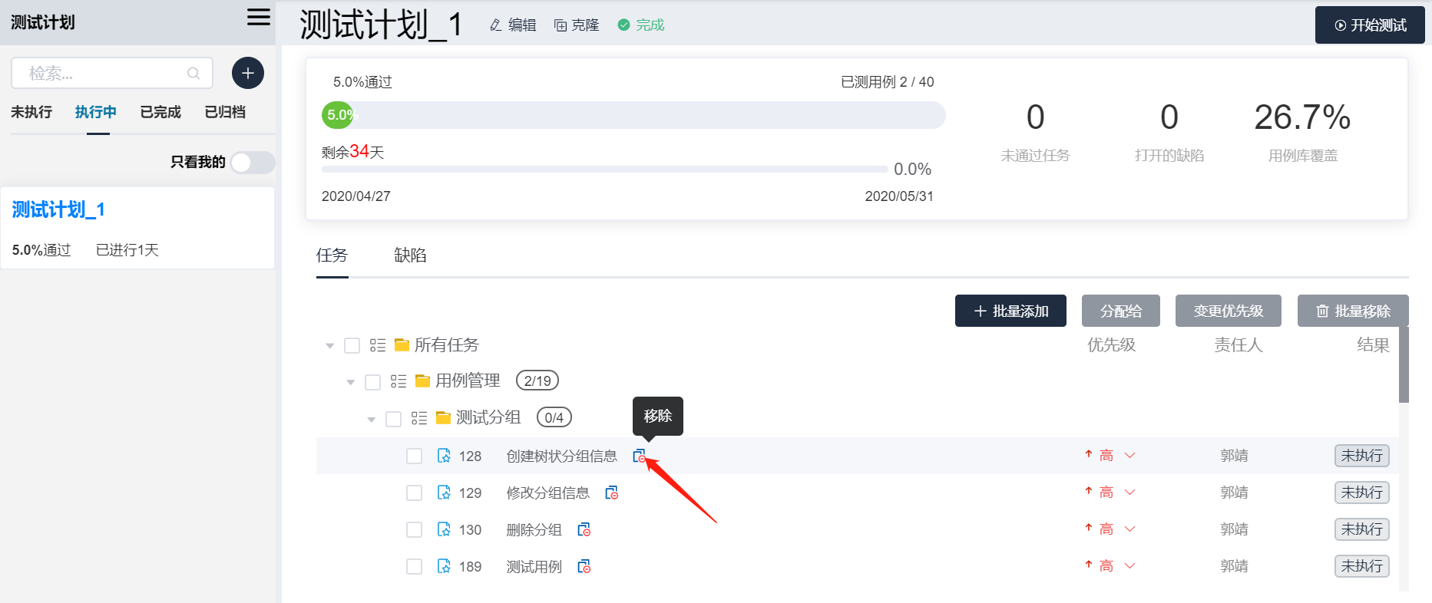The image size is (1432, 603).
Task: Click the 编辑 link
Action: pos(513,25)
